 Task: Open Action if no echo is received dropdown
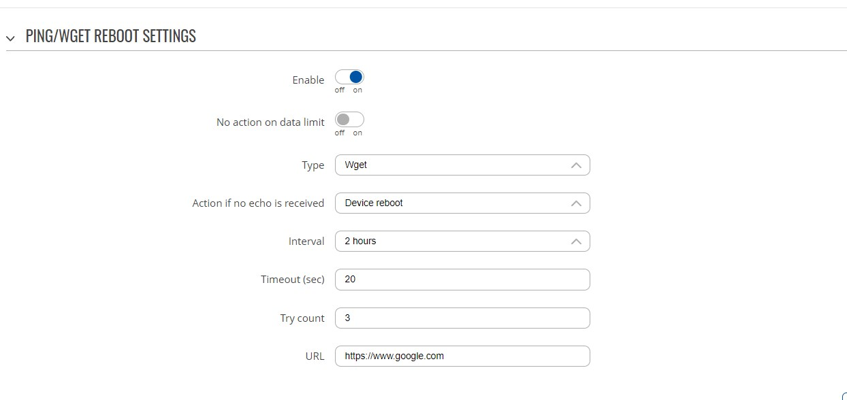(x=462, y=203)
